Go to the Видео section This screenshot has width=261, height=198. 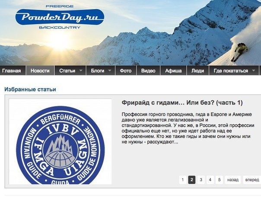tap(148, 71)
